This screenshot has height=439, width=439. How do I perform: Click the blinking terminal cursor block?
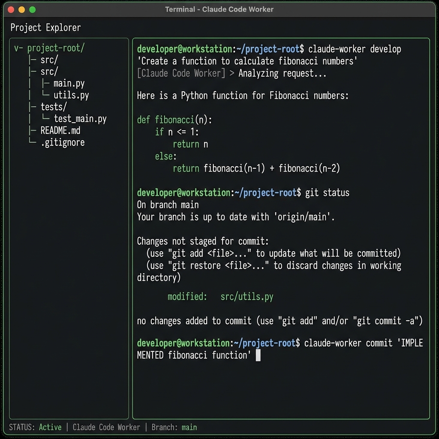click(x=258, y=355)
